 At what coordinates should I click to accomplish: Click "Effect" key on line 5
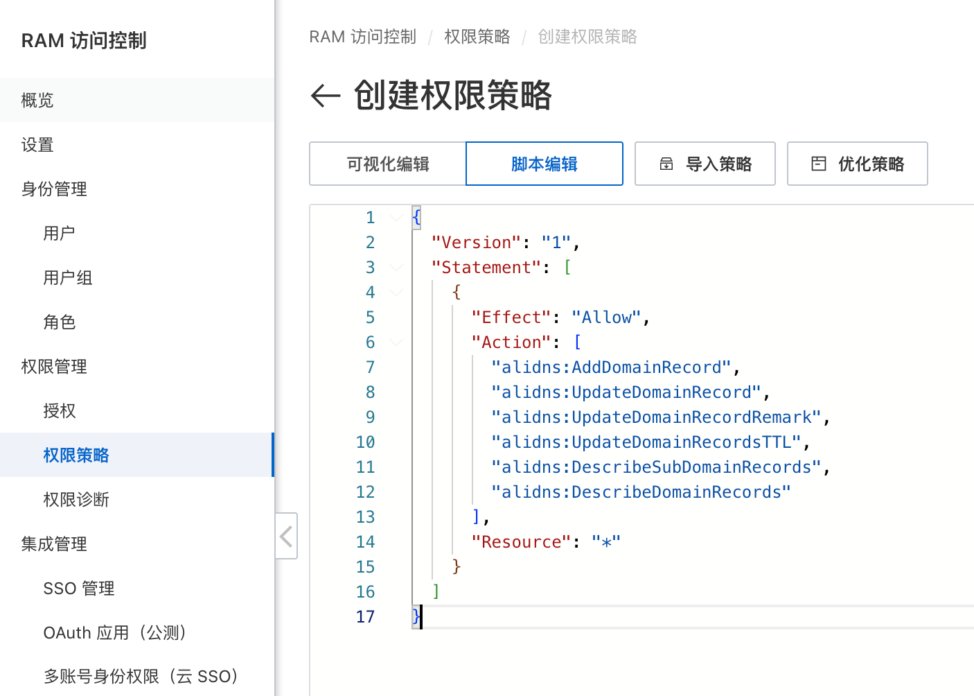click(x=511, y=317)
